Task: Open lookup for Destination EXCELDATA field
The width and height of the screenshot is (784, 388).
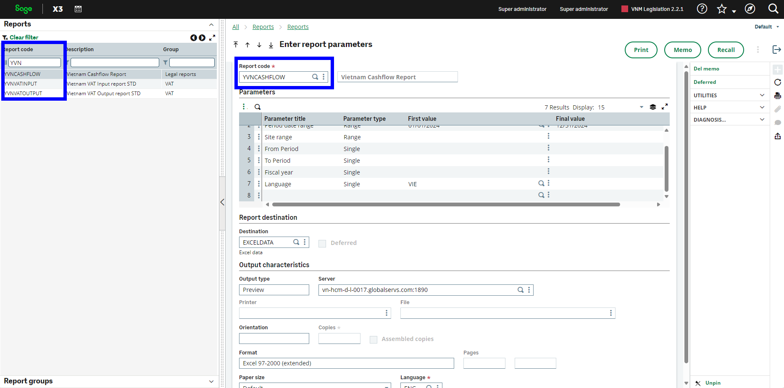Action: click(296, 242)
